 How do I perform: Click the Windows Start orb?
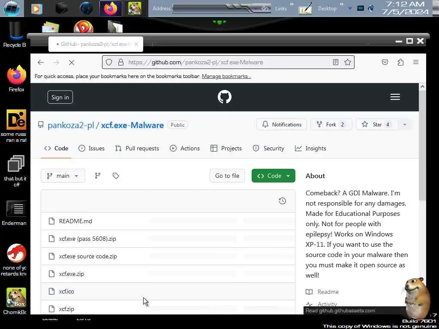pos(12,8)
